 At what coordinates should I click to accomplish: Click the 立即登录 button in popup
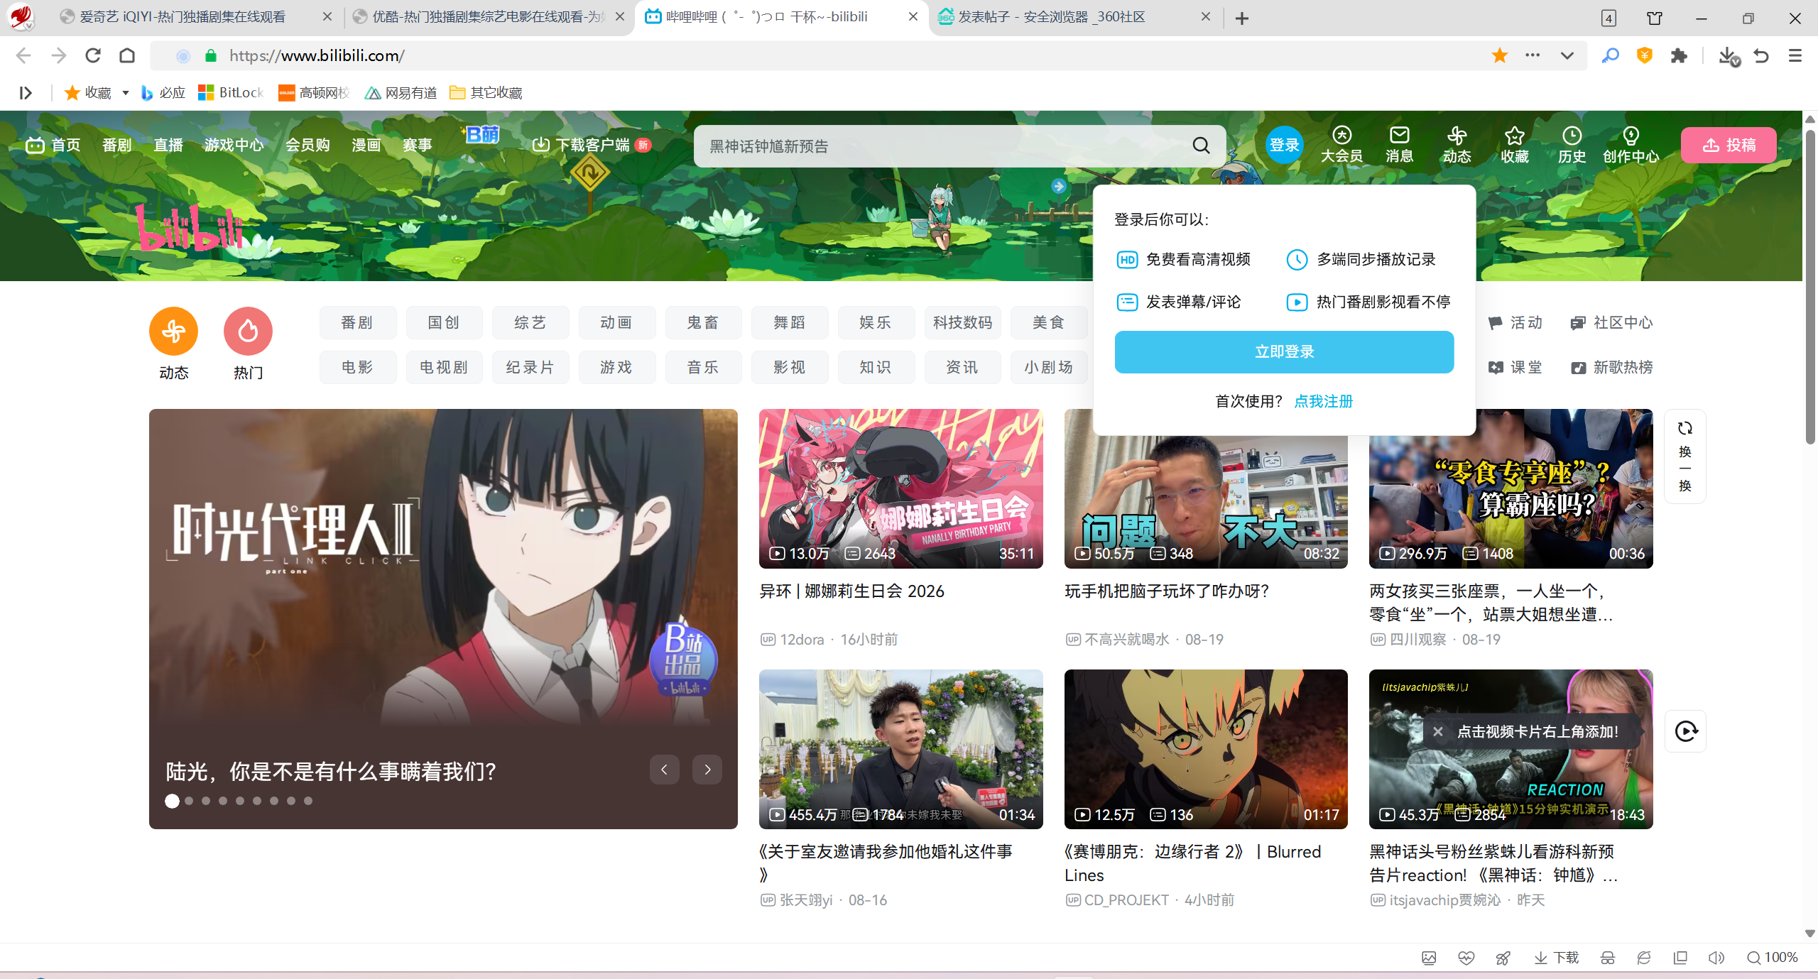(x=1284, y=351)
